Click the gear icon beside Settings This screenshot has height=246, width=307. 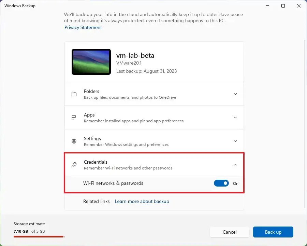point(74,141)
